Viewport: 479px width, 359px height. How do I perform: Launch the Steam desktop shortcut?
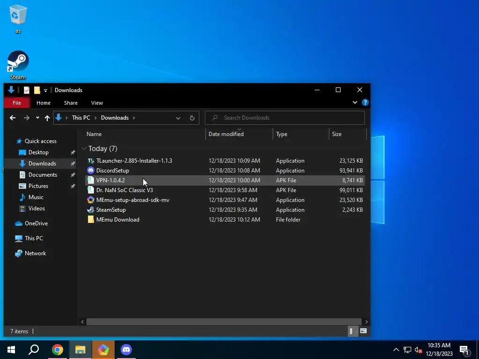click(18, 65)
